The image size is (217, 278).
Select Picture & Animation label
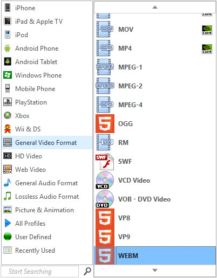click(44, 210)
